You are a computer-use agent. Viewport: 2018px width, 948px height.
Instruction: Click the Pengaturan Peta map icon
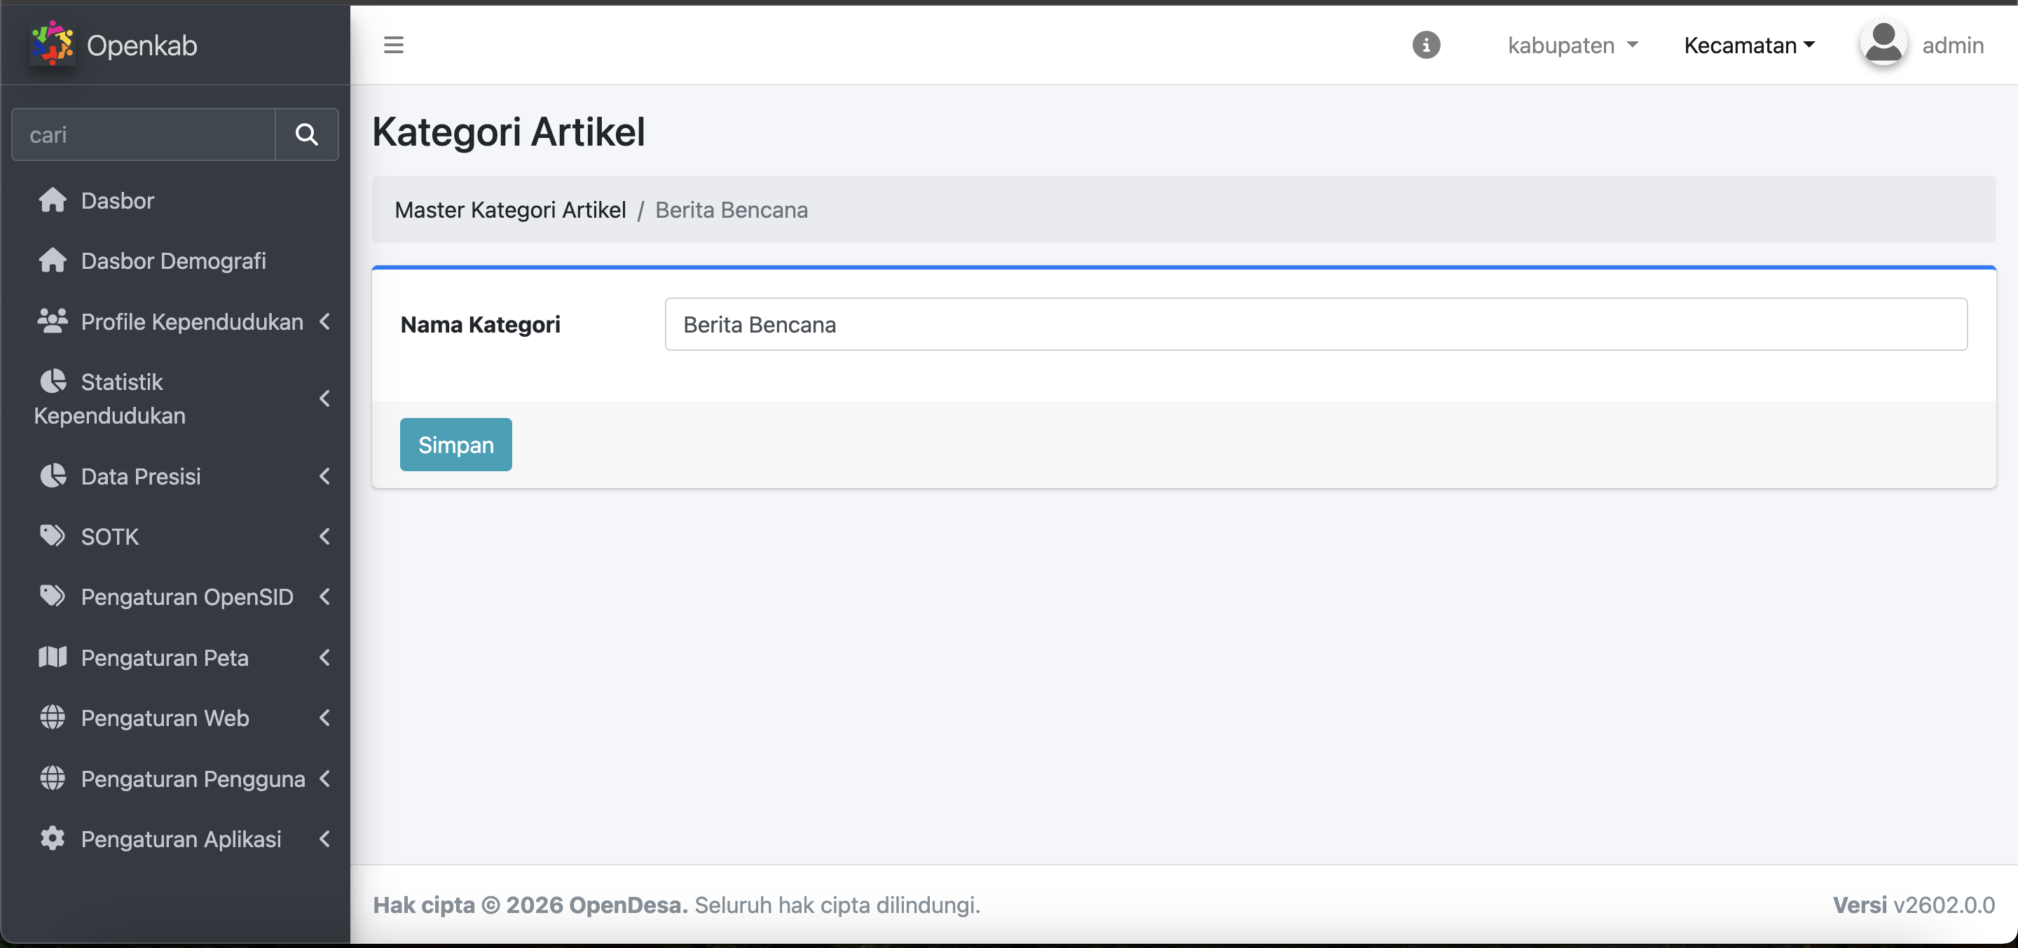click(53, 657)
